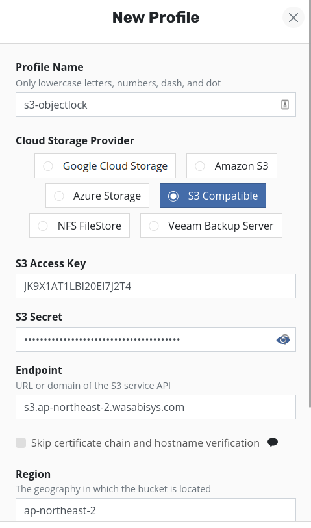This screenshot has height=528, width=311.
Task: Focus the S3 Access Key field
Action: [x=156, y=286]
